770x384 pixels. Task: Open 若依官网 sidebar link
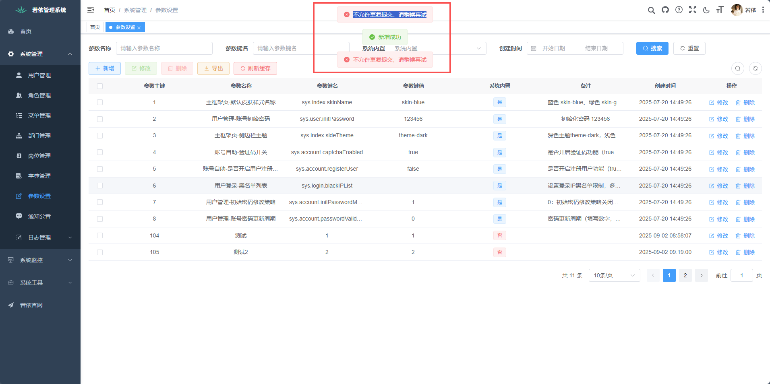point(40,305)
